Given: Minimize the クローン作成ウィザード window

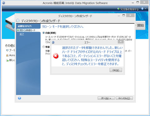Looking at the screenshot, I should click(119, 16).
